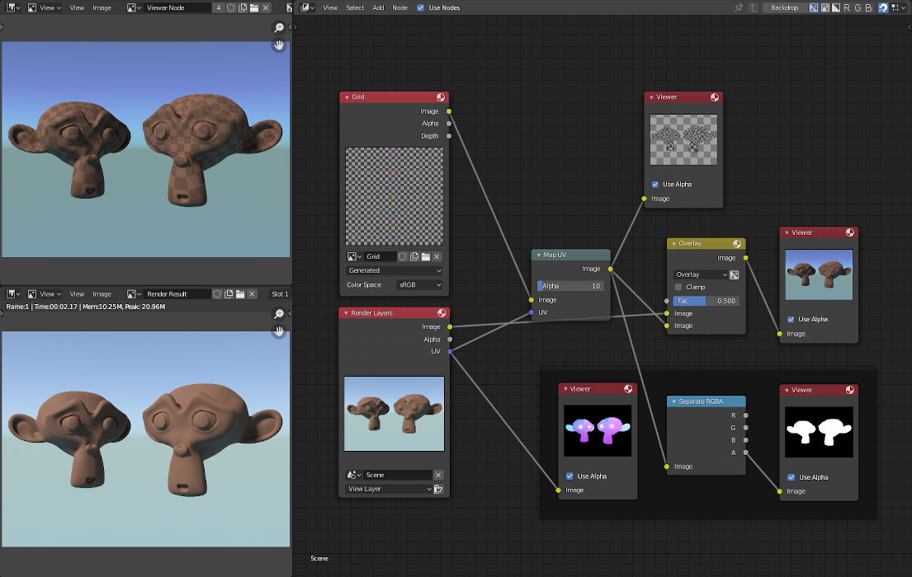Open the Generated source dropdown in Grid node

[x=394, y=270]
